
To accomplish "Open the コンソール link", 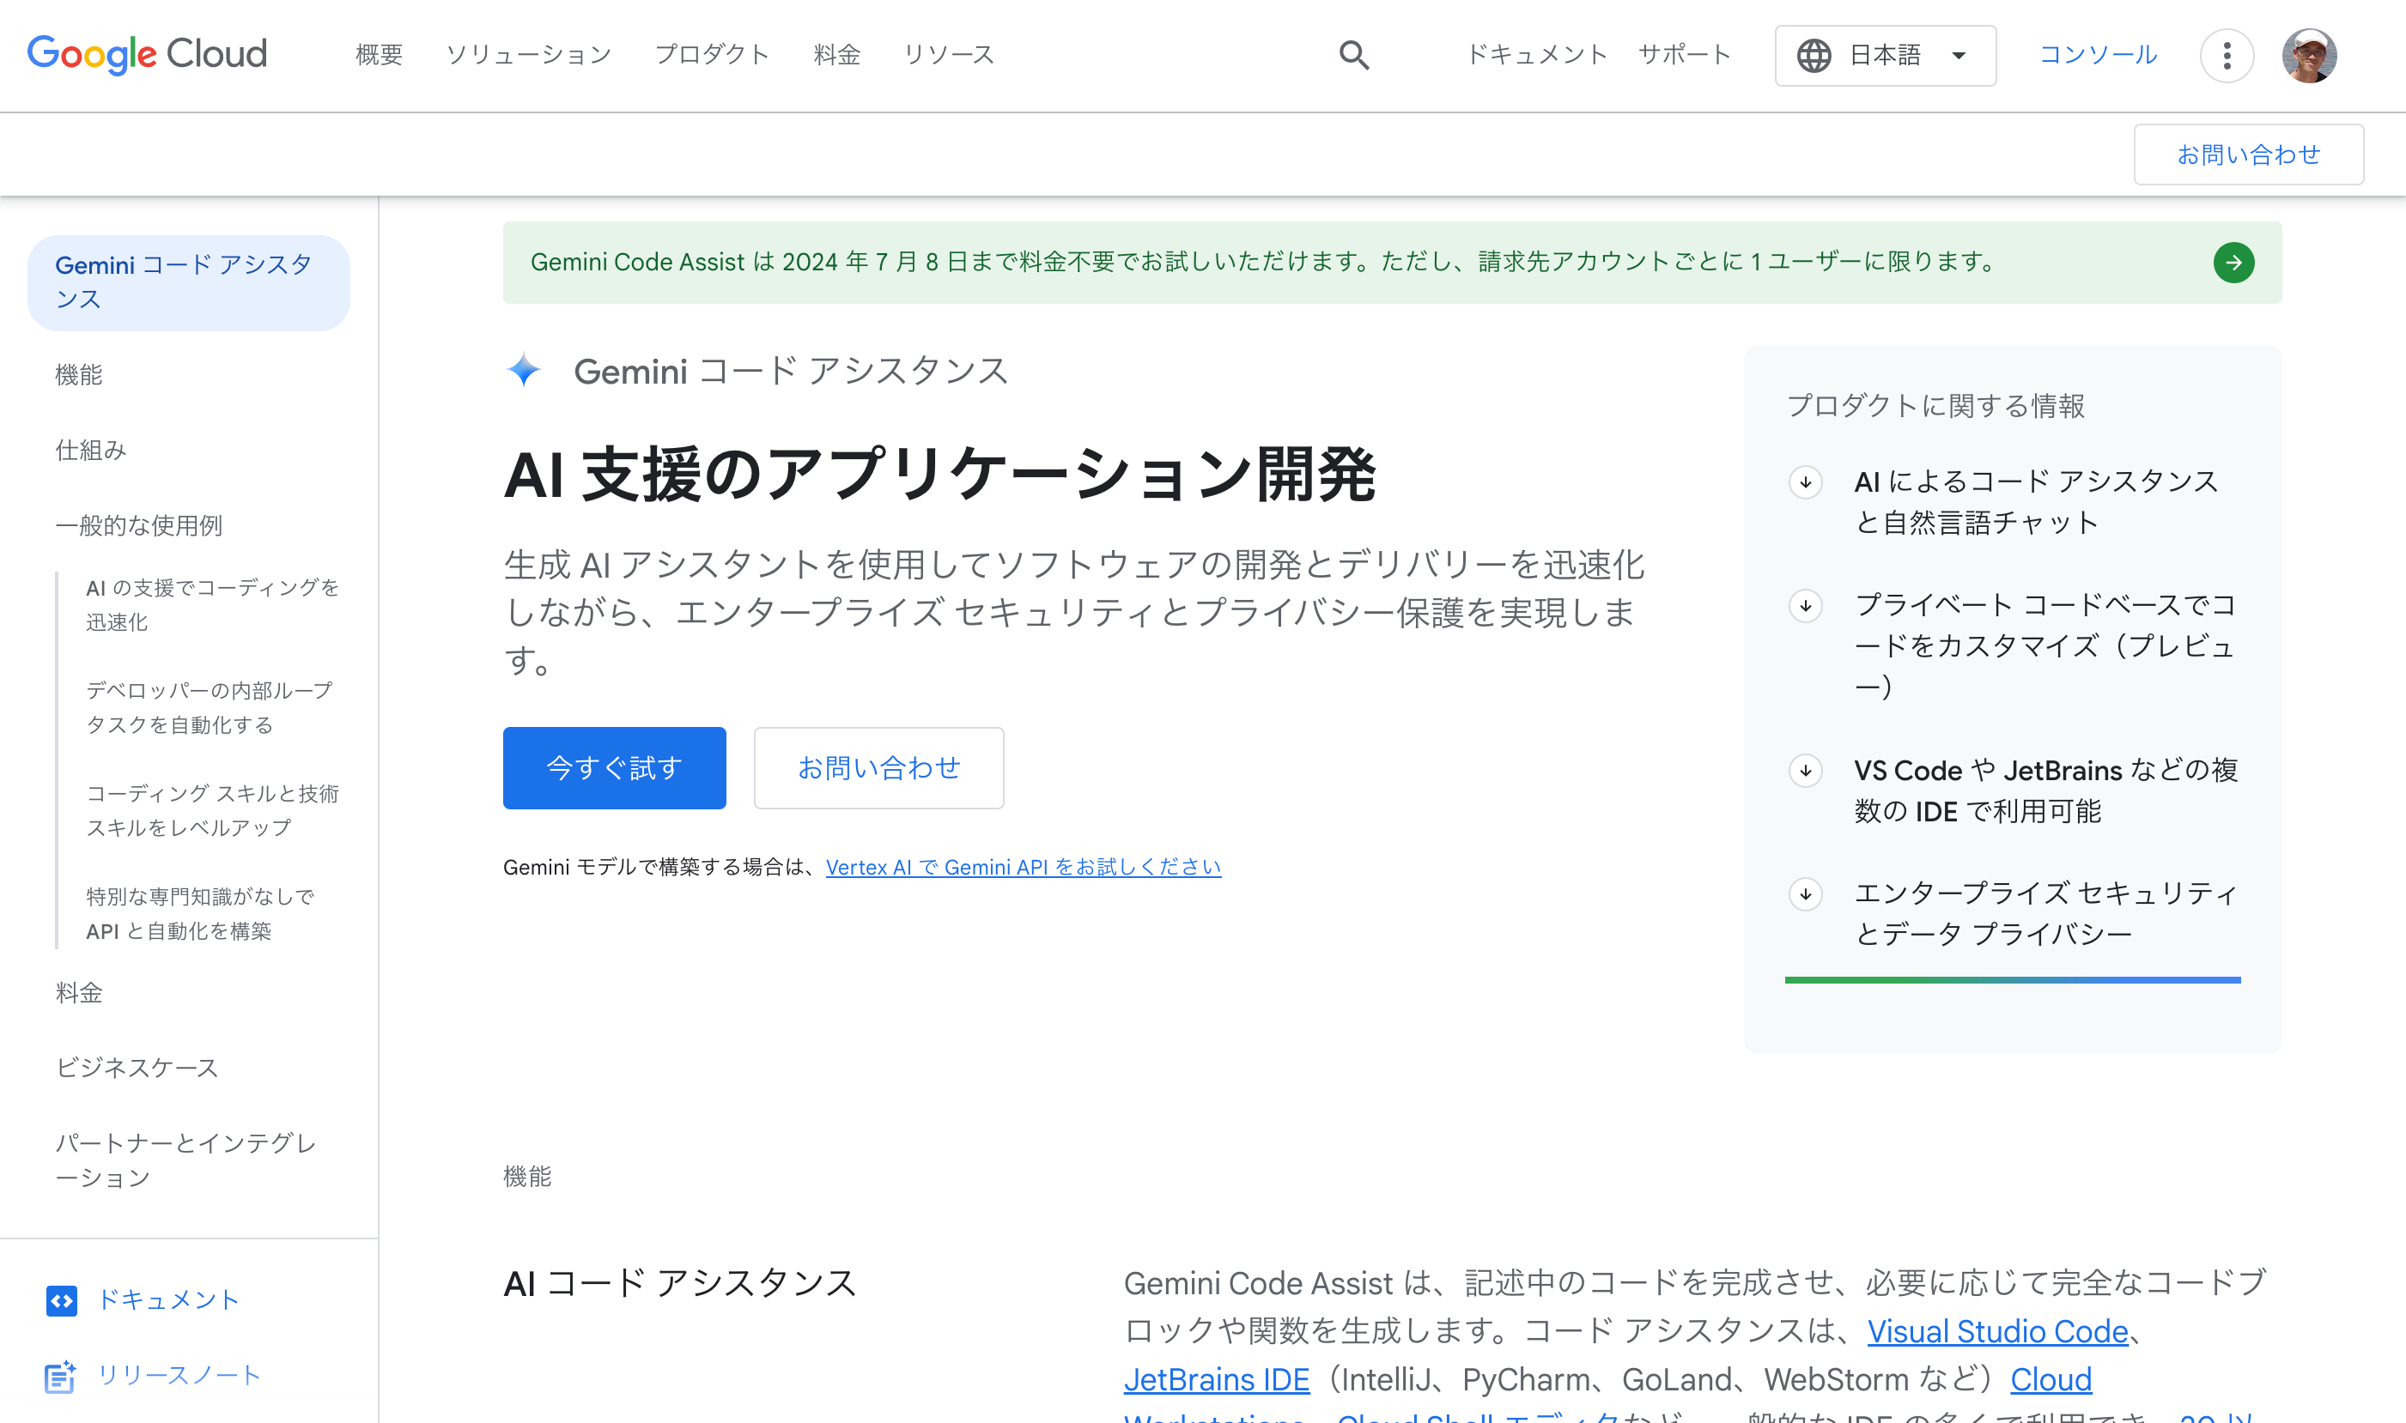I will coord(2098,55).
